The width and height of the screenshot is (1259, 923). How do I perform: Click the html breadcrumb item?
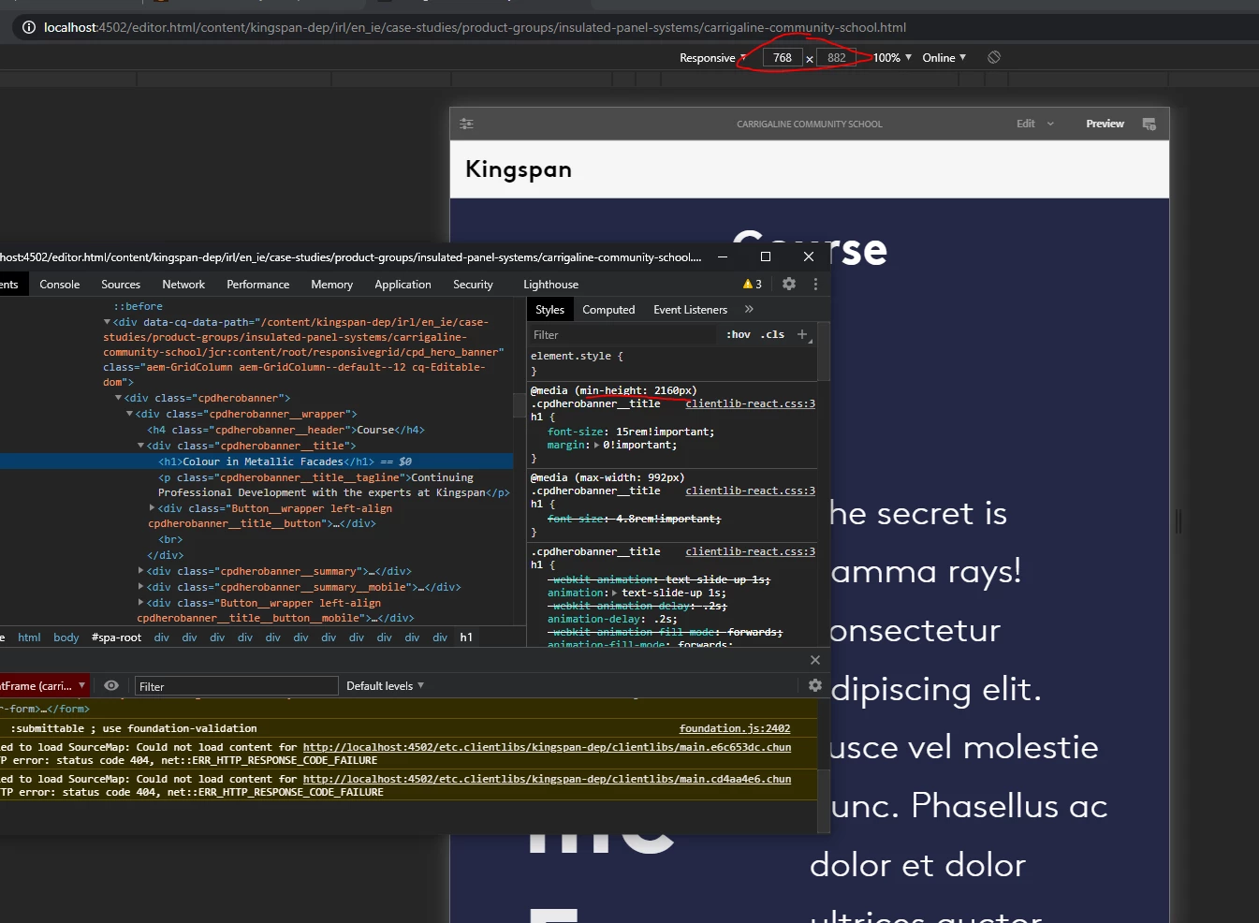click(x=29, y=637)
